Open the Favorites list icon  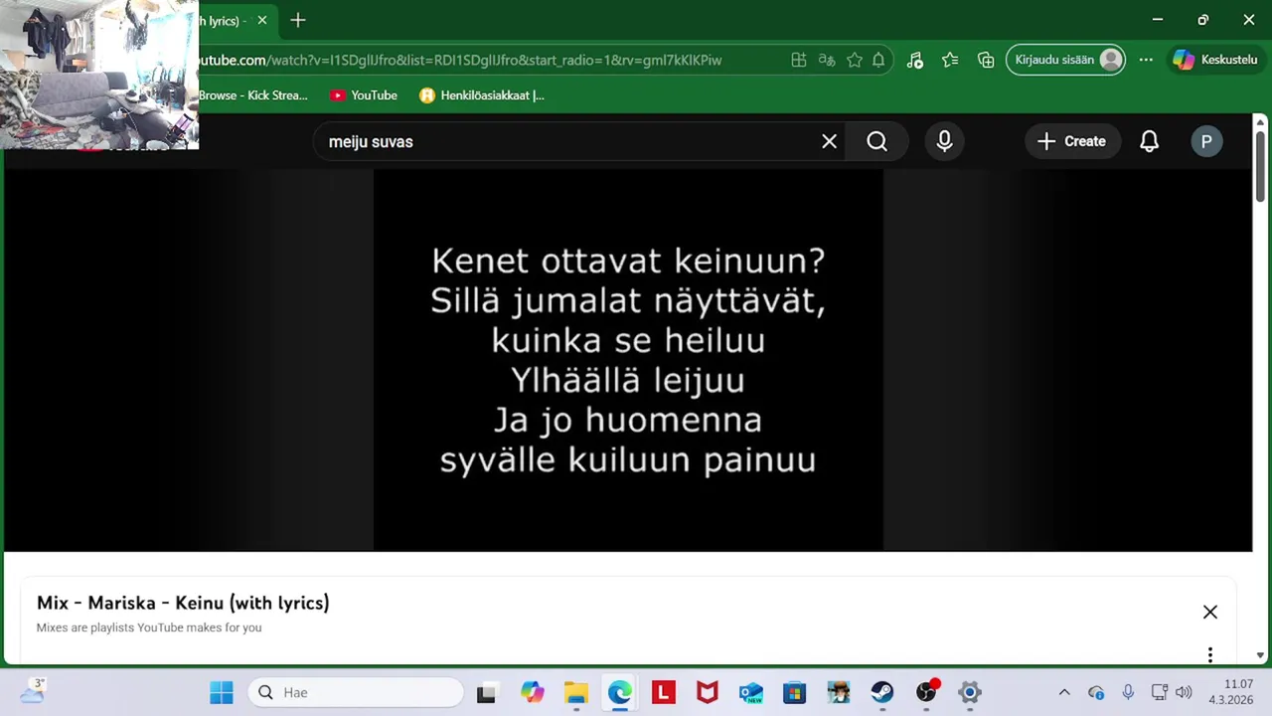(950, 60)
